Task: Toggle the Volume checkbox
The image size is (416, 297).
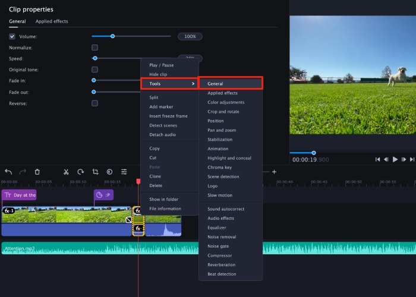Action: point(12,37)
